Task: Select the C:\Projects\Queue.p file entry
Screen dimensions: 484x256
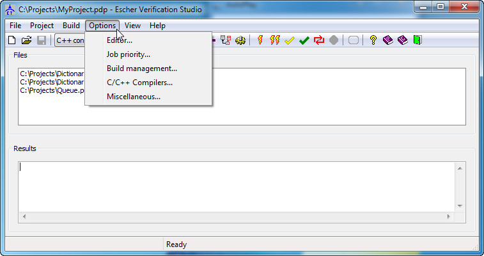Action: pyautogui.click(x=52, y=90)
